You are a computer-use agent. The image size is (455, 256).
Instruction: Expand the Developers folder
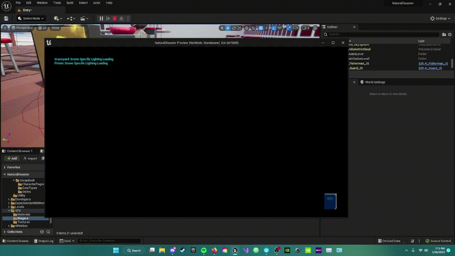9,199
